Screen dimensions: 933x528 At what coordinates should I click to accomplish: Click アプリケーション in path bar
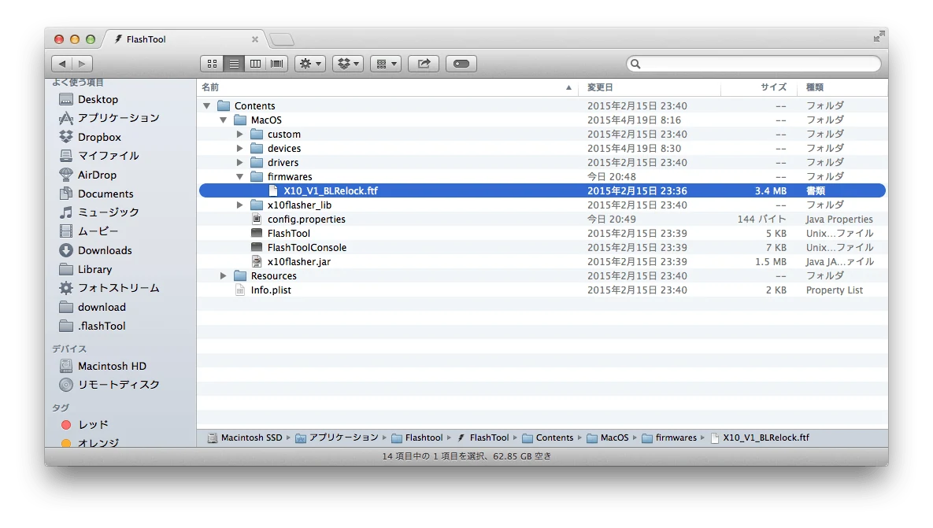pyautogui.click(x=337, y=438)
